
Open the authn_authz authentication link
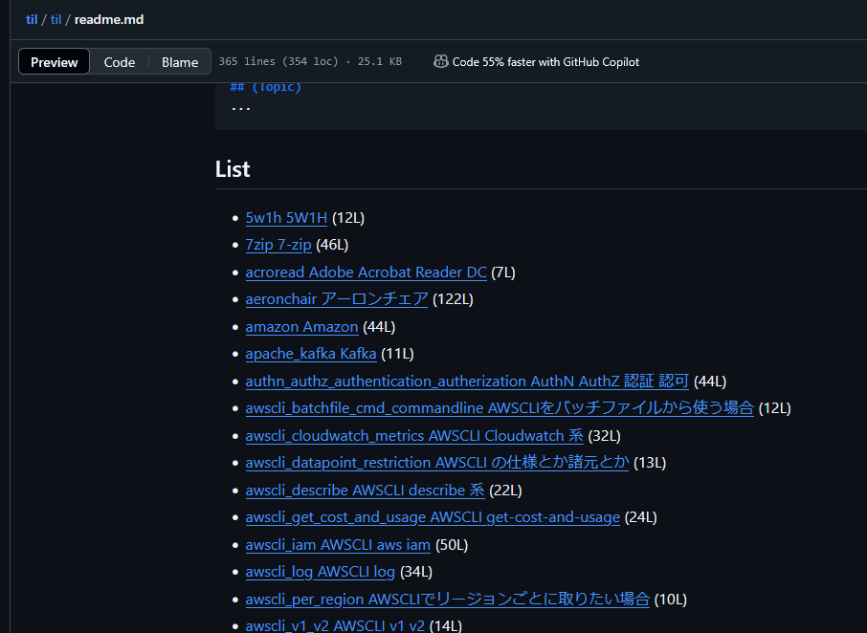pos(467,382)
